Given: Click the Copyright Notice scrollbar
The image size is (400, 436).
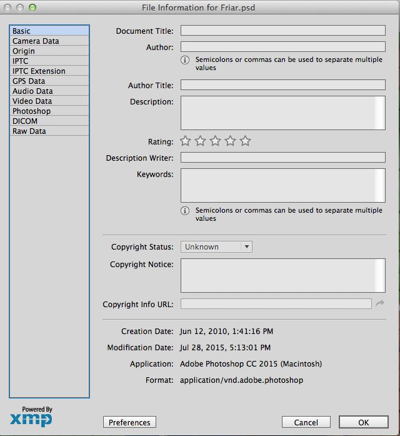Looking at the screenshot, I should [380, 275].
